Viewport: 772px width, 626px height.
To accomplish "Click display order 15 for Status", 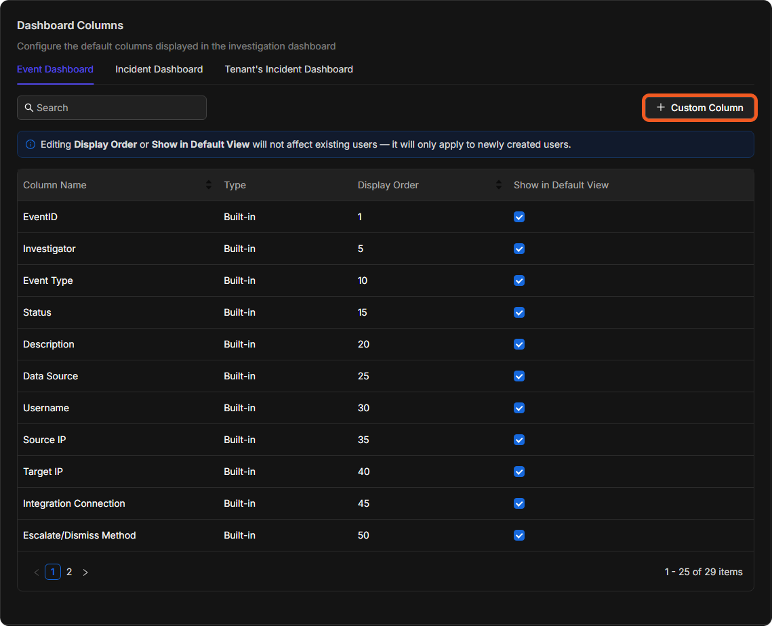I will click(x=363, y=312).
